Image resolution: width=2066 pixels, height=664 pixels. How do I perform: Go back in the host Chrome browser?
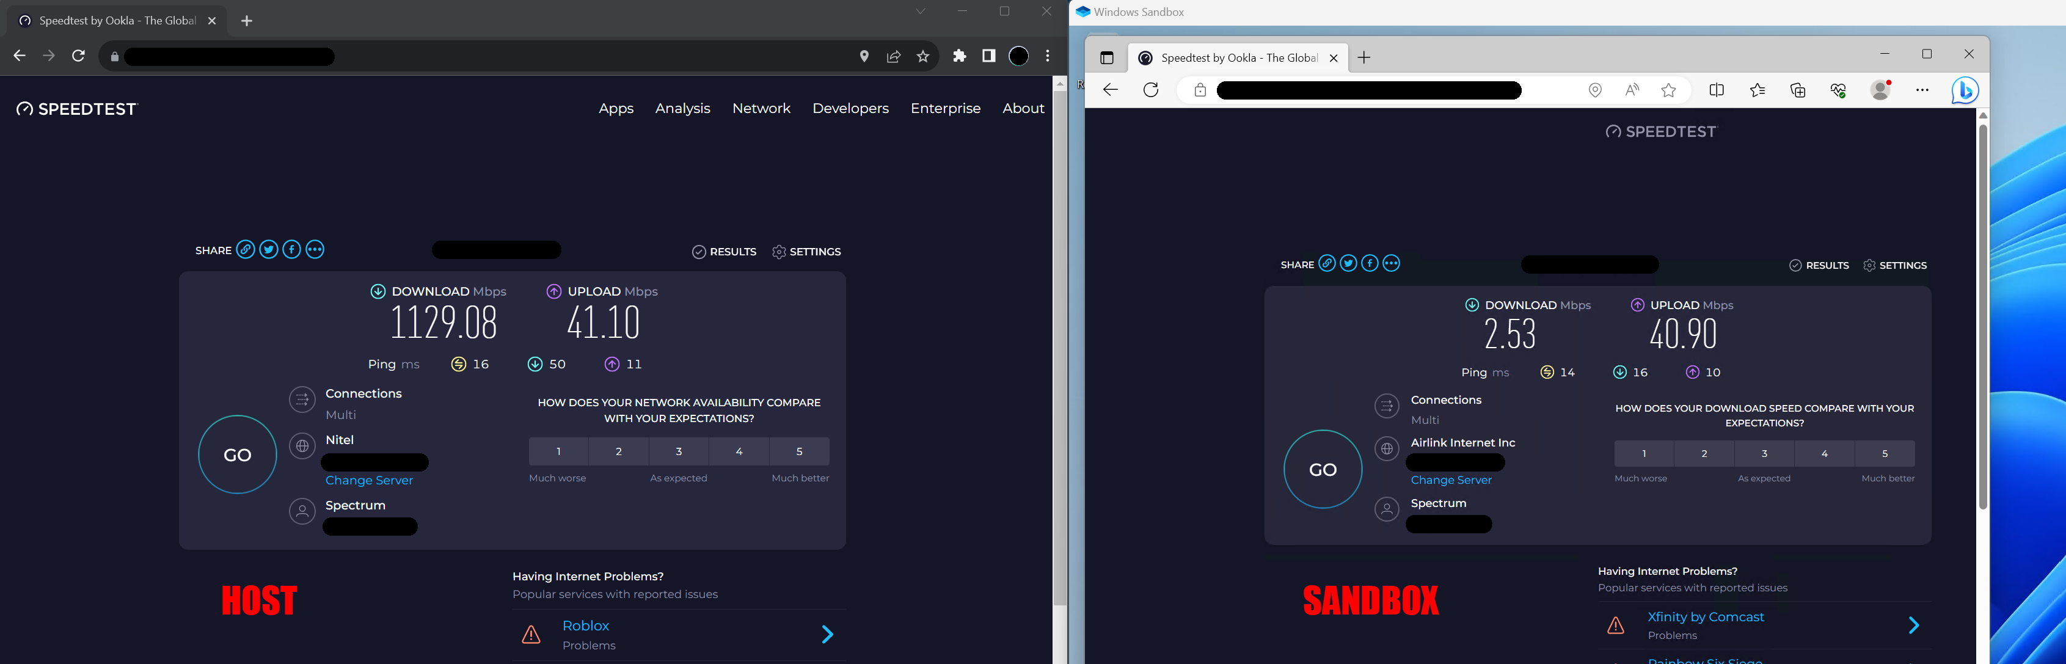pos(20,56)
